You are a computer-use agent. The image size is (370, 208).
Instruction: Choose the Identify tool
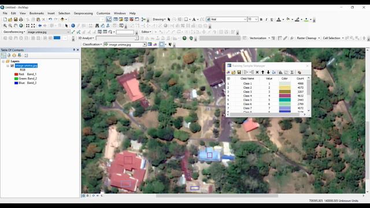coord(73,25)
